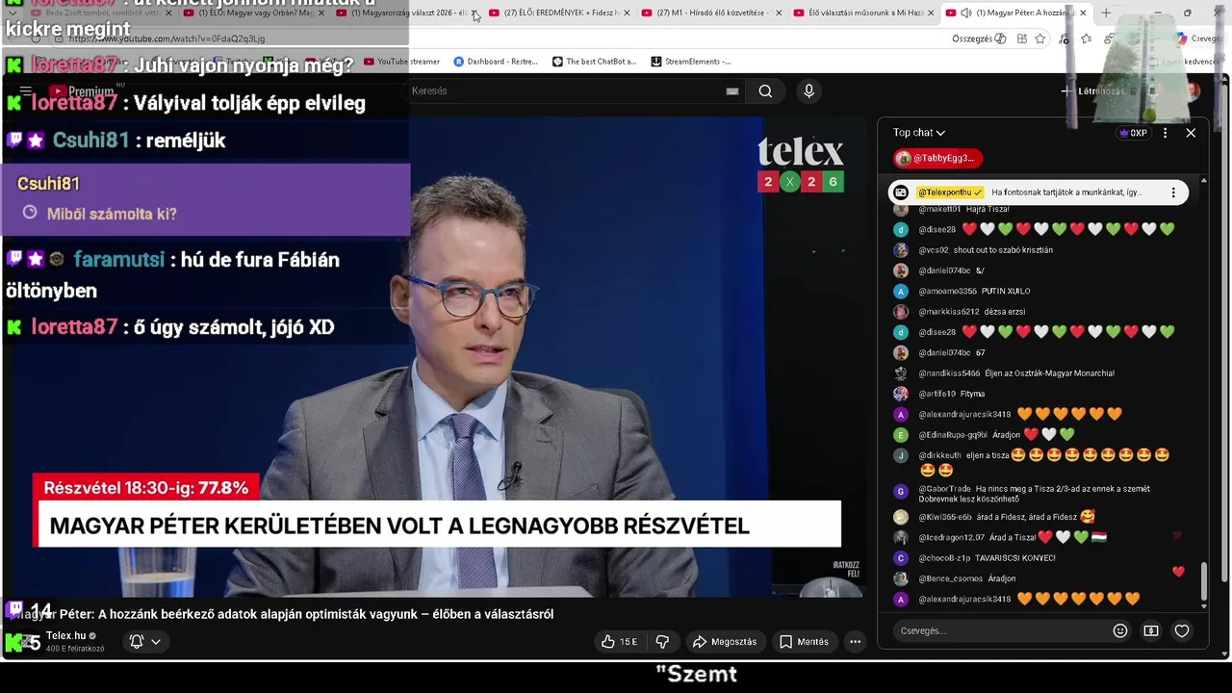1232x693 pixels.
Task: Click @choco8-z1p TAVARISCSI KONYEC message
Action: pos(974,558)
